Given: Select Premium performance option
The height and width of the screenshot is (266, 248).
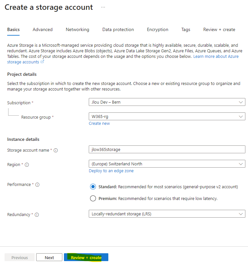Looking at the screenshot, I should tap(93, 198).
